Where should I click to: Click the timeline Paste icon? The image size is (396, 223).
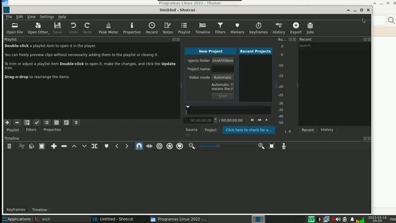(41, 146)
